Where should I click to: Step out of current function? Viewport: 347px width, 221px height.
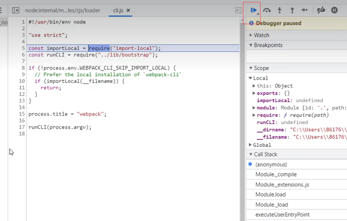click(292, 10)
